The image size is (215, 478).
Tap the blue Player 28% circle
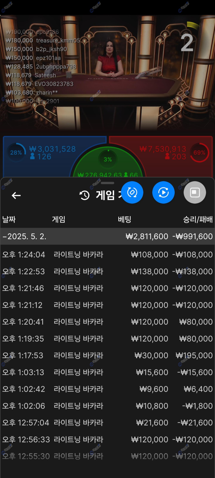pos(16,152)
